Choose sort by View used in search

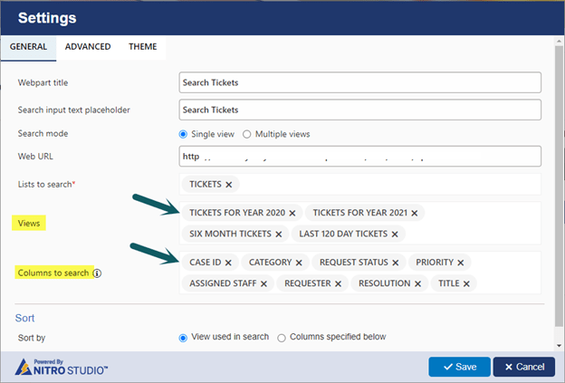[x=184, y=337]
